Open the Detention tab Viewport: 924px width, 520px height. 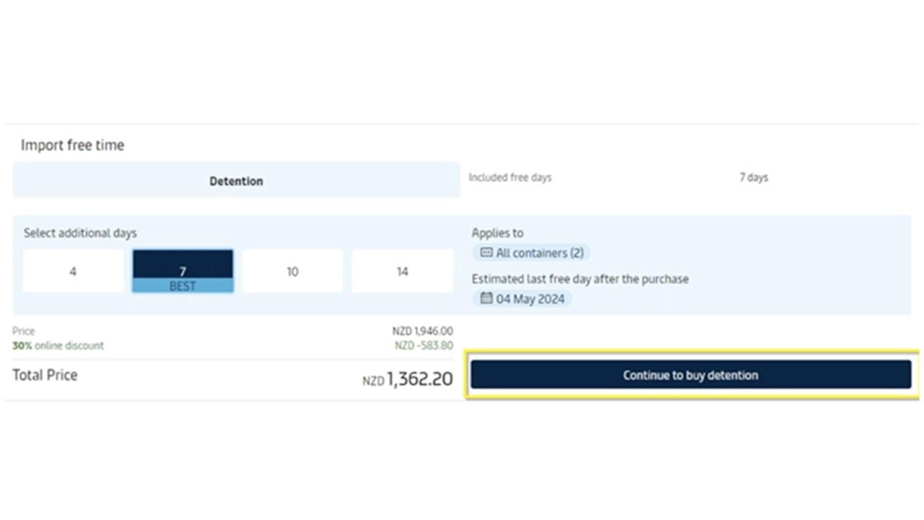click(x=236, y=181)
